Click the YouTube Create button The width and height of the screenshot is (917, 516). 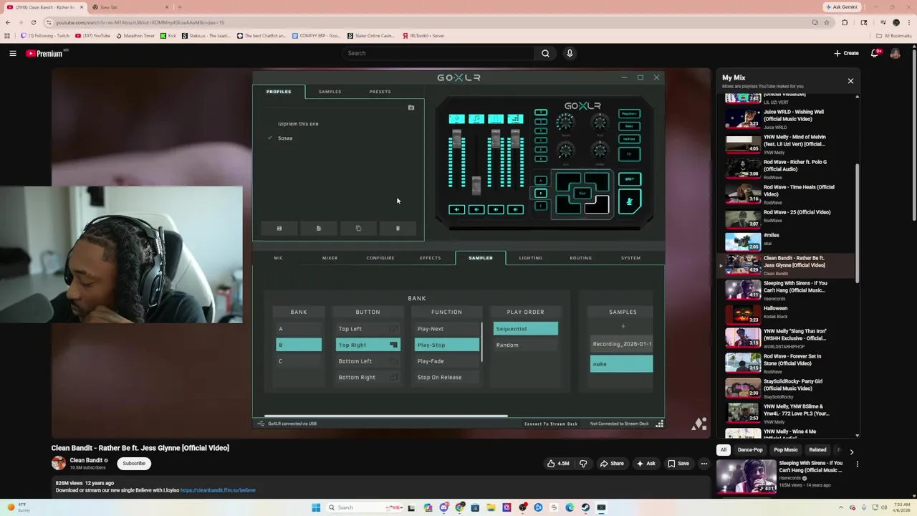(x=846, y=53)
